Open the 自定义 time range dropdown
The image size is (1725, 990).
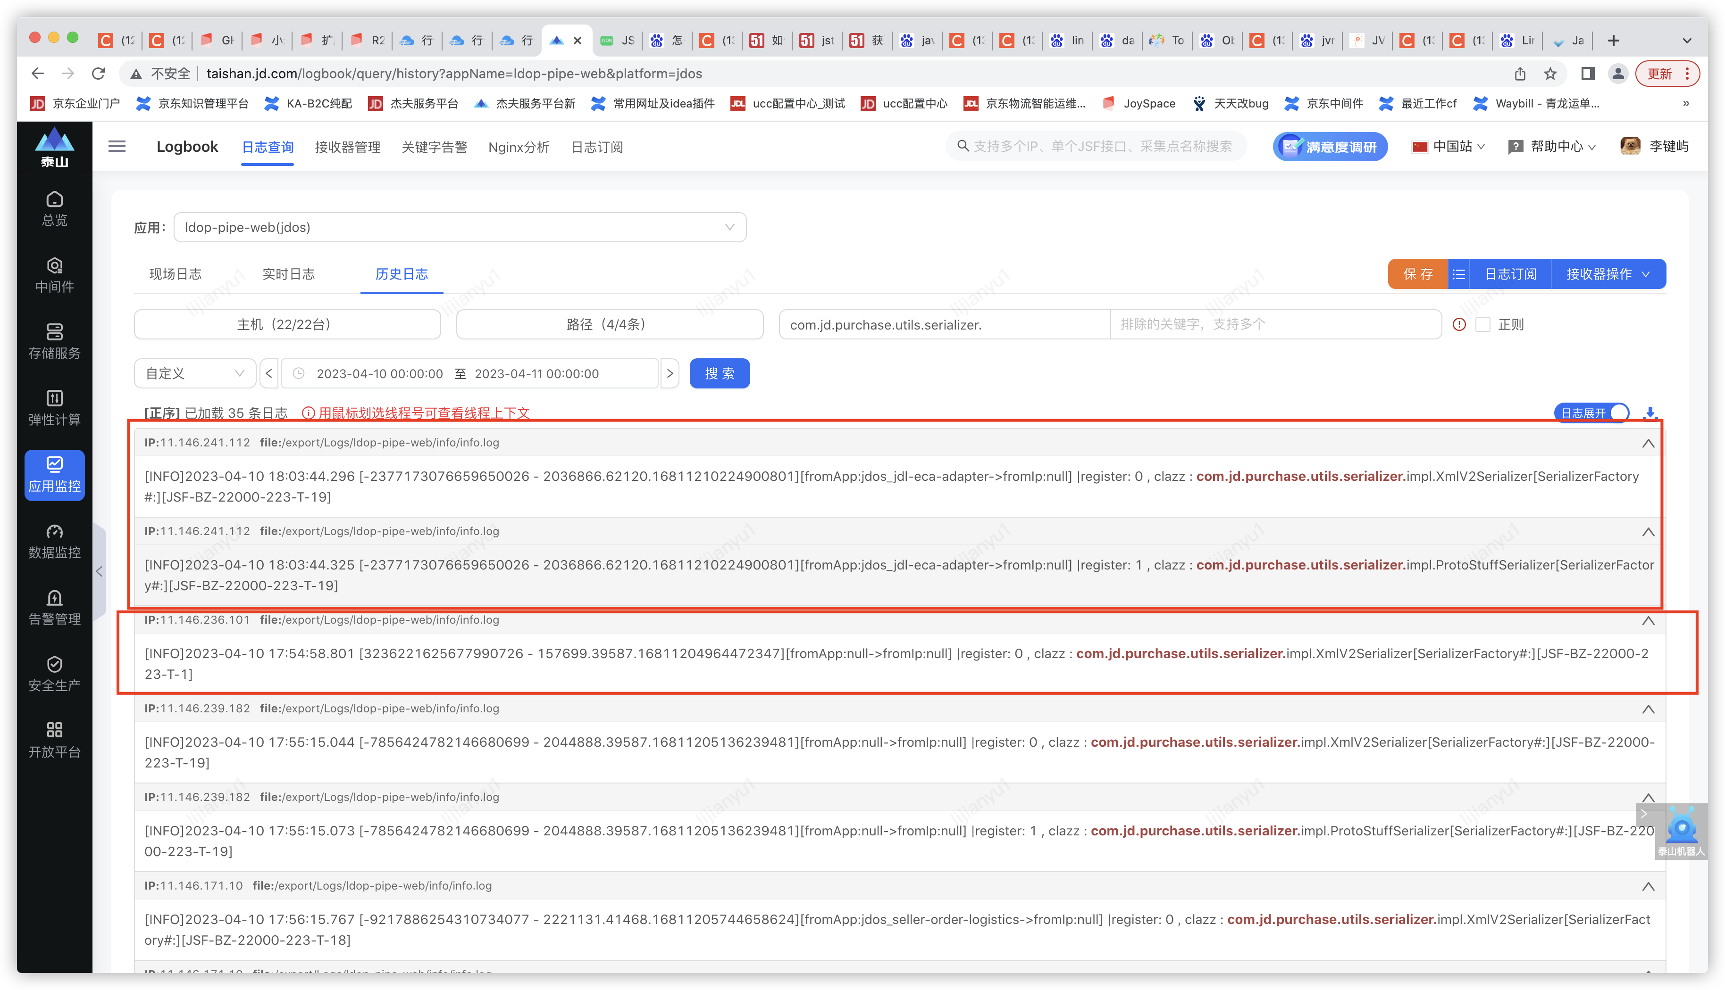pos(194,373)
